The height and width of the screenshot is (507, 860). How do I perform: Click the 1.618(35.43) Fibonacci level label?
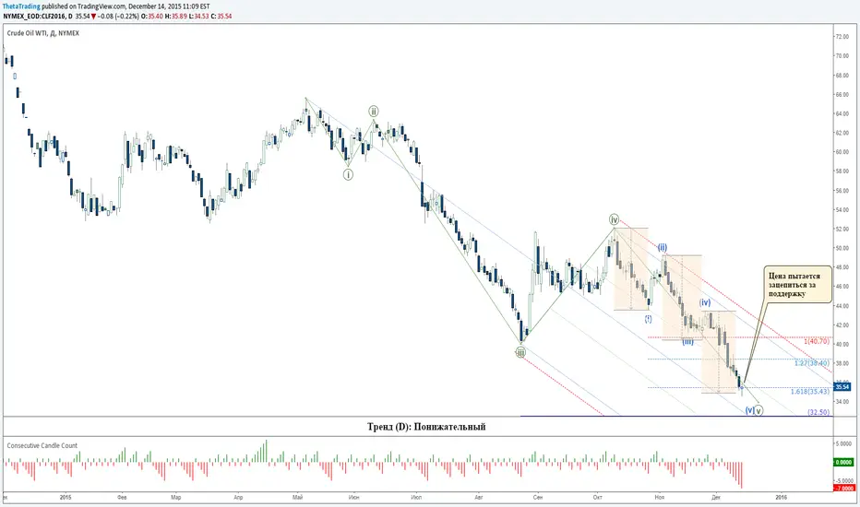click(x=809, y=392)
